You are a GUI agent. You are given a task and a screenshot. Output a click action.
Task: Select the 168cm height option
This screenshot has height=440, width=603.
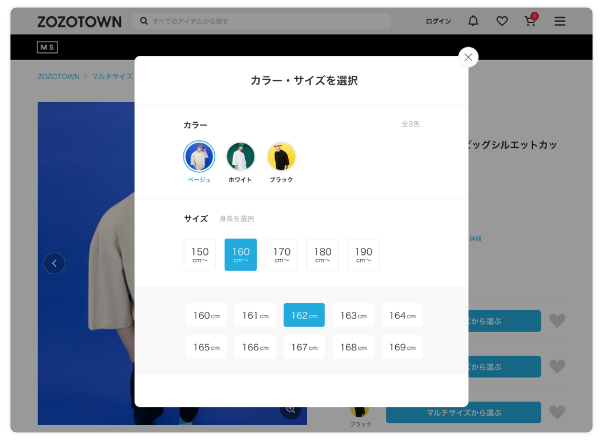(353, 347)
